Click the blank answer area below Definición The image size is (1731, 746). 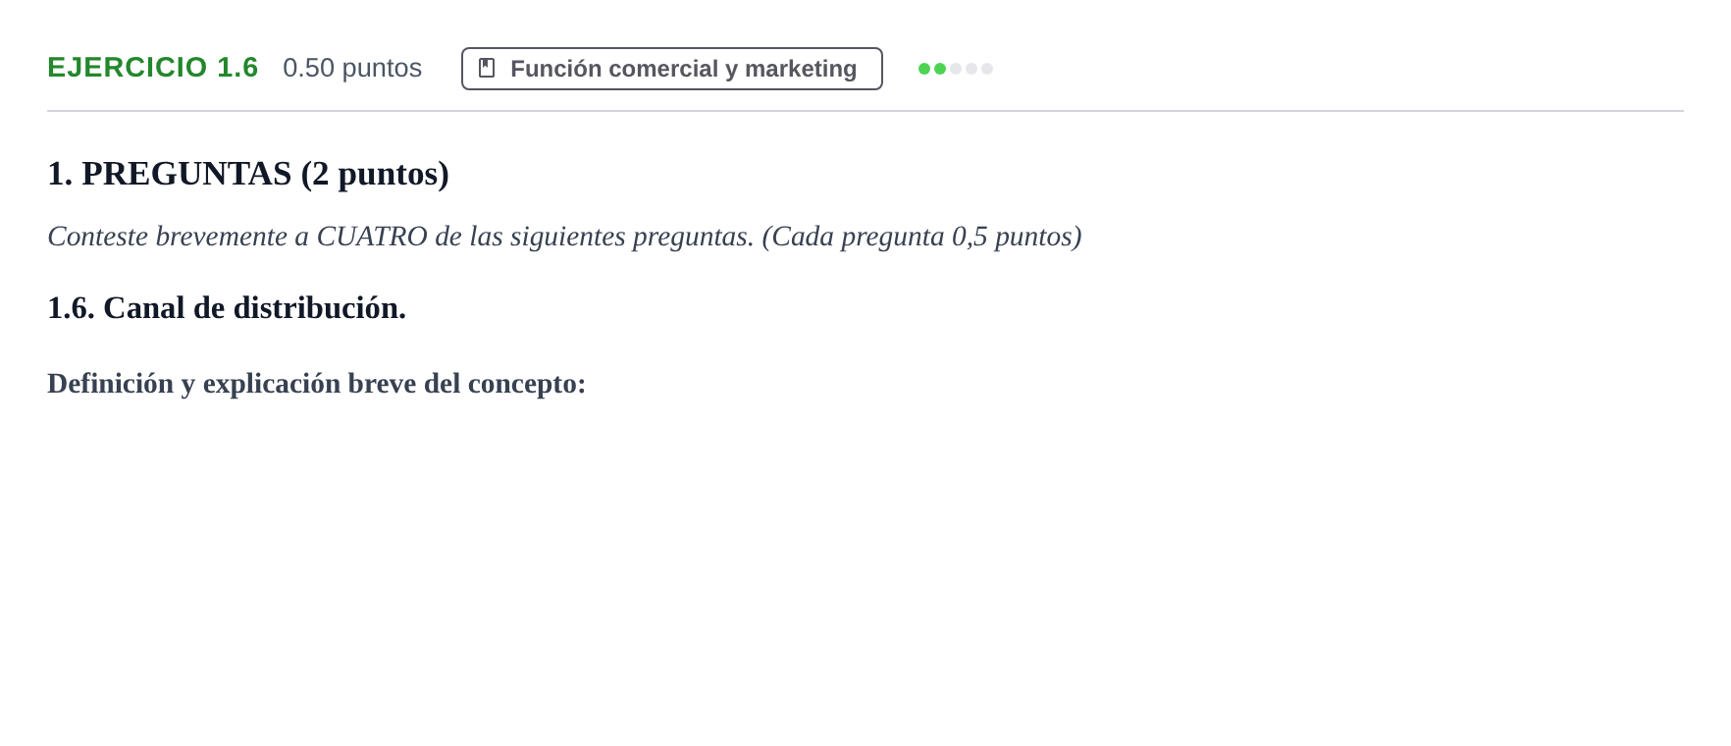[x=865, y=569]
